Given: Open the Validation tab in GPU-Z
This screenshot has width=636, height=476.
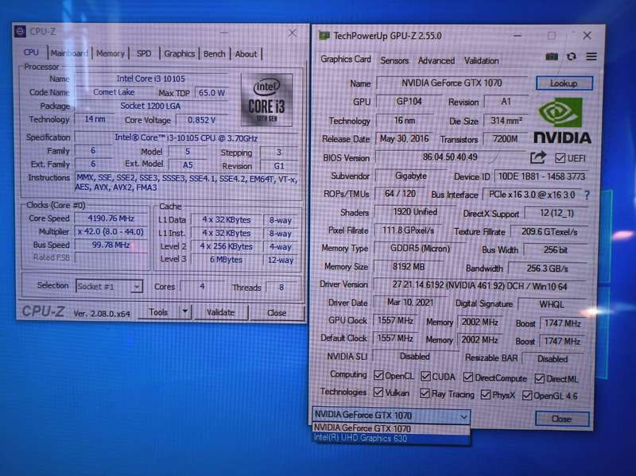Looking at the screenshot, I should pos(482,61).
